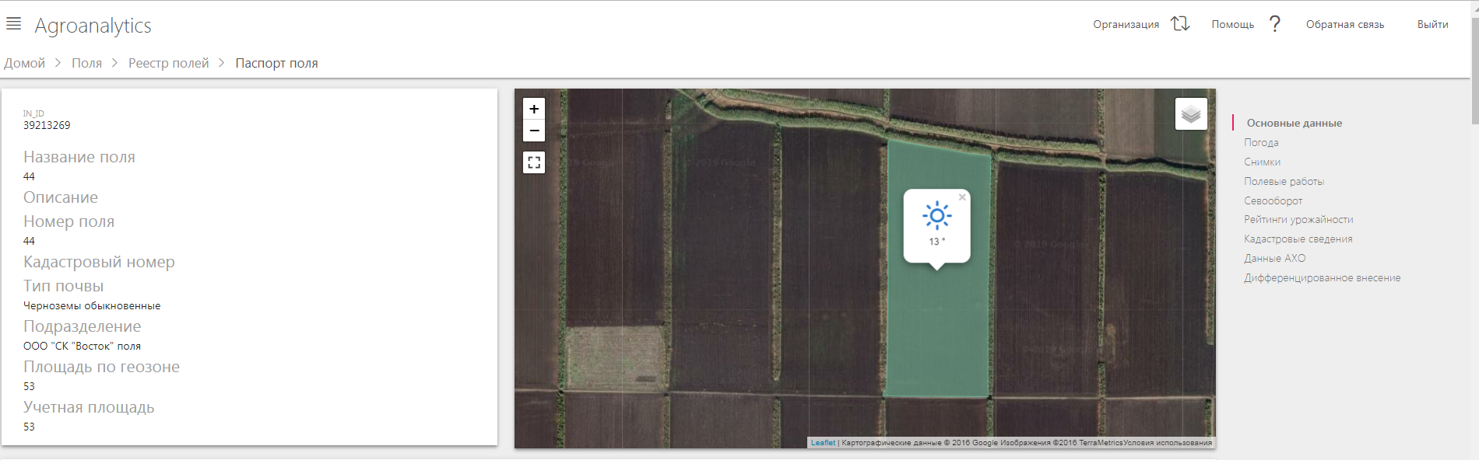
Task: Click the organization switch arrows icon
Action: point(1180,24)
